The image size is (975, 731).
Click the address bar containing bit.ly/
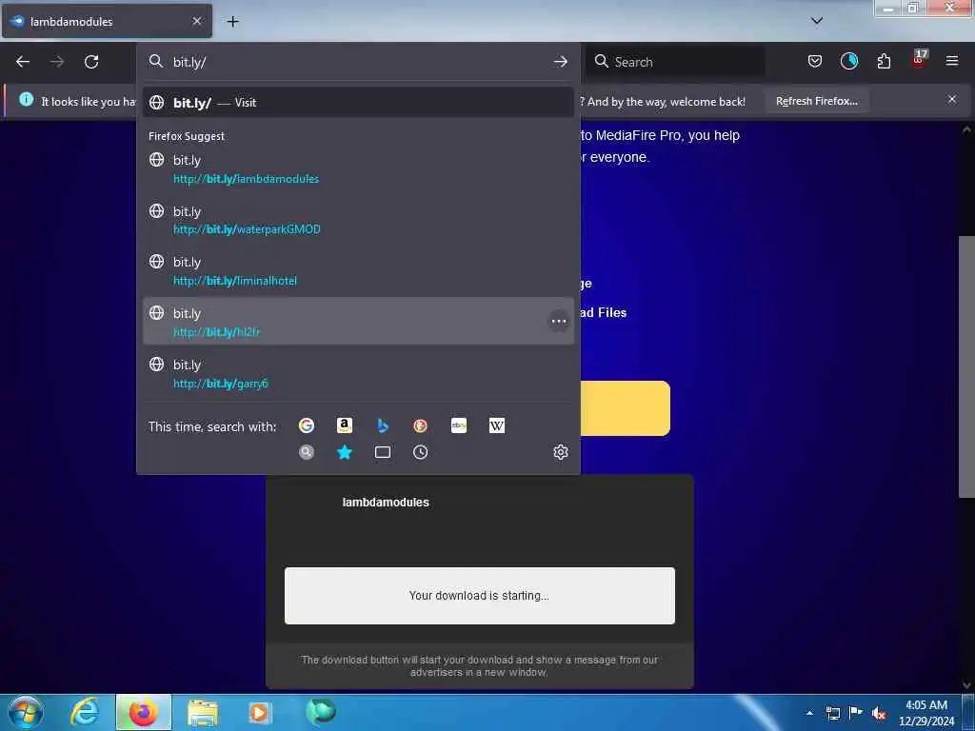click(358, 62)
